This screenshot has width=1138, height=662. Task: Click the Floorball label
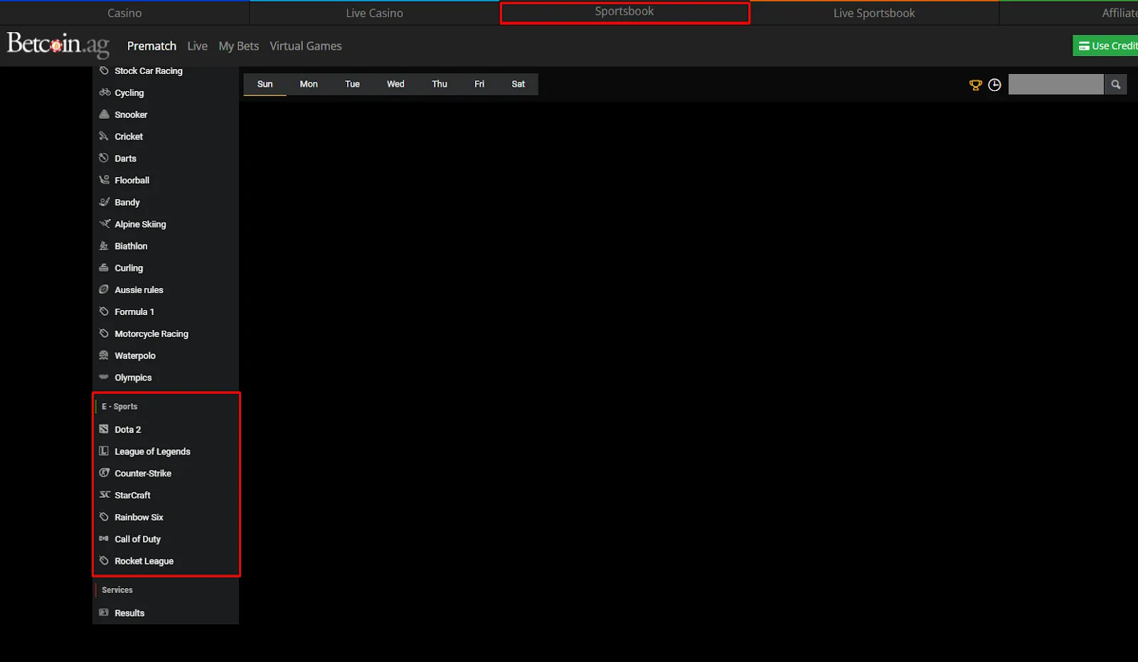[x=132, y=180]
